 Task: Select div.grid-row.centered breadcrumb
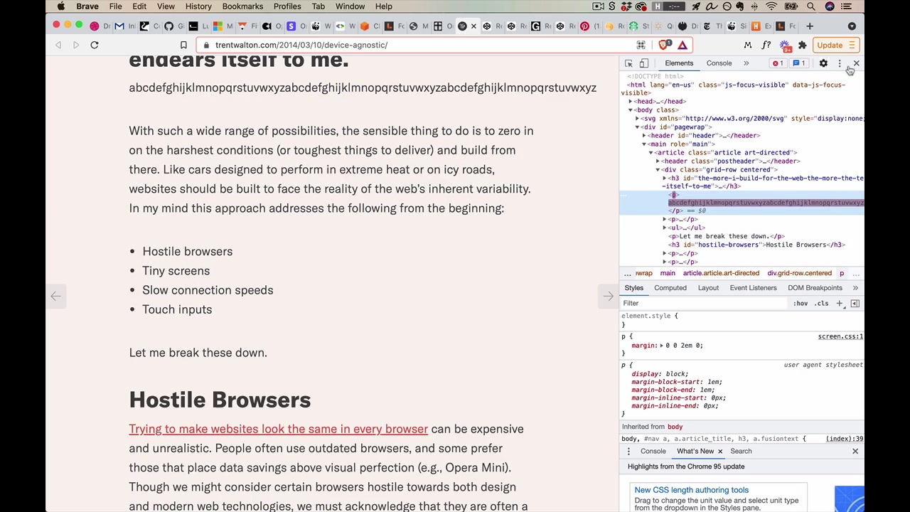pos(799,273)
